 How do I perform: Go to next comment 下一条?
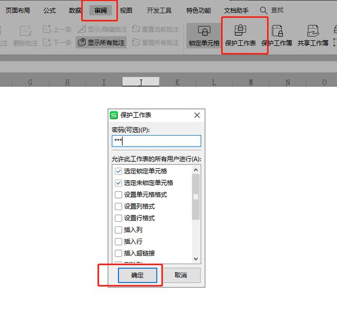coord(57,43)
